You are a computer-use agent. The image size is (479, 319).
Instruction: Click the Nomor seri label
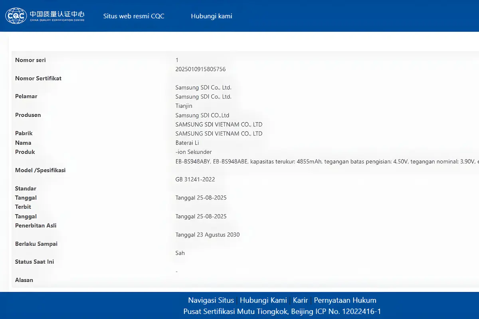pos(30,60)
